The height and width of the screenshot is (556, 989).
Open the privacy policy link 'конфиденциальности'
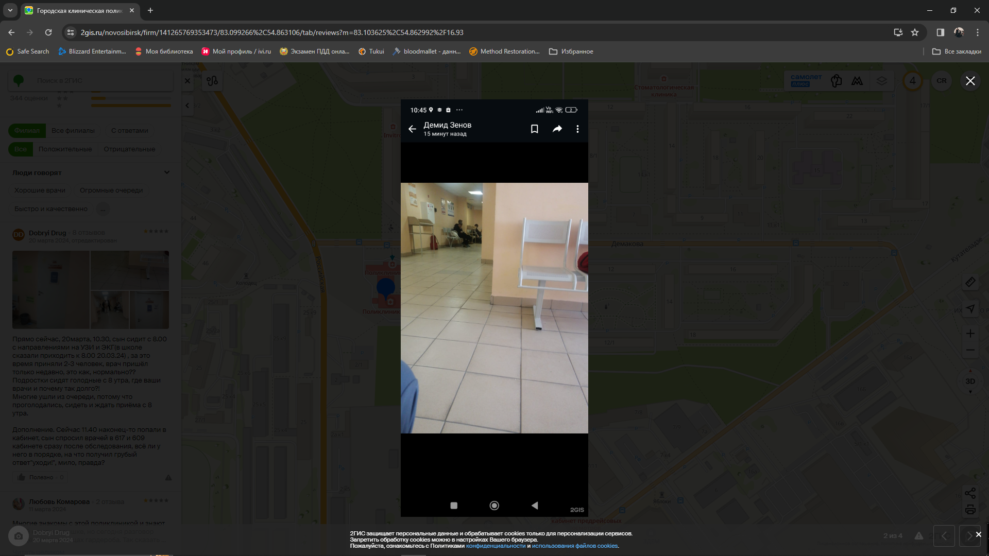[x=496, y=546]
